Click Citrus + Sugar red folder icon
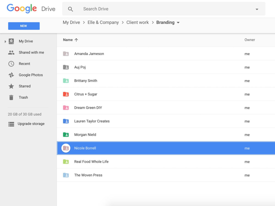 click(66, 94)
